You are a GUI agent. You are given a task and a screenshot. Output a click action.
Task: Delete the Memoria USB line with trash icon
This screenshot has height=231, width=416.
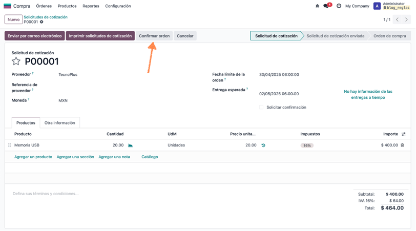point(403,145)
